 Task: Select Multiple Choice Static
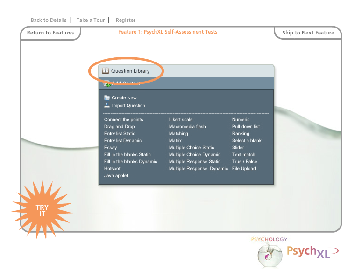point(192,148)
